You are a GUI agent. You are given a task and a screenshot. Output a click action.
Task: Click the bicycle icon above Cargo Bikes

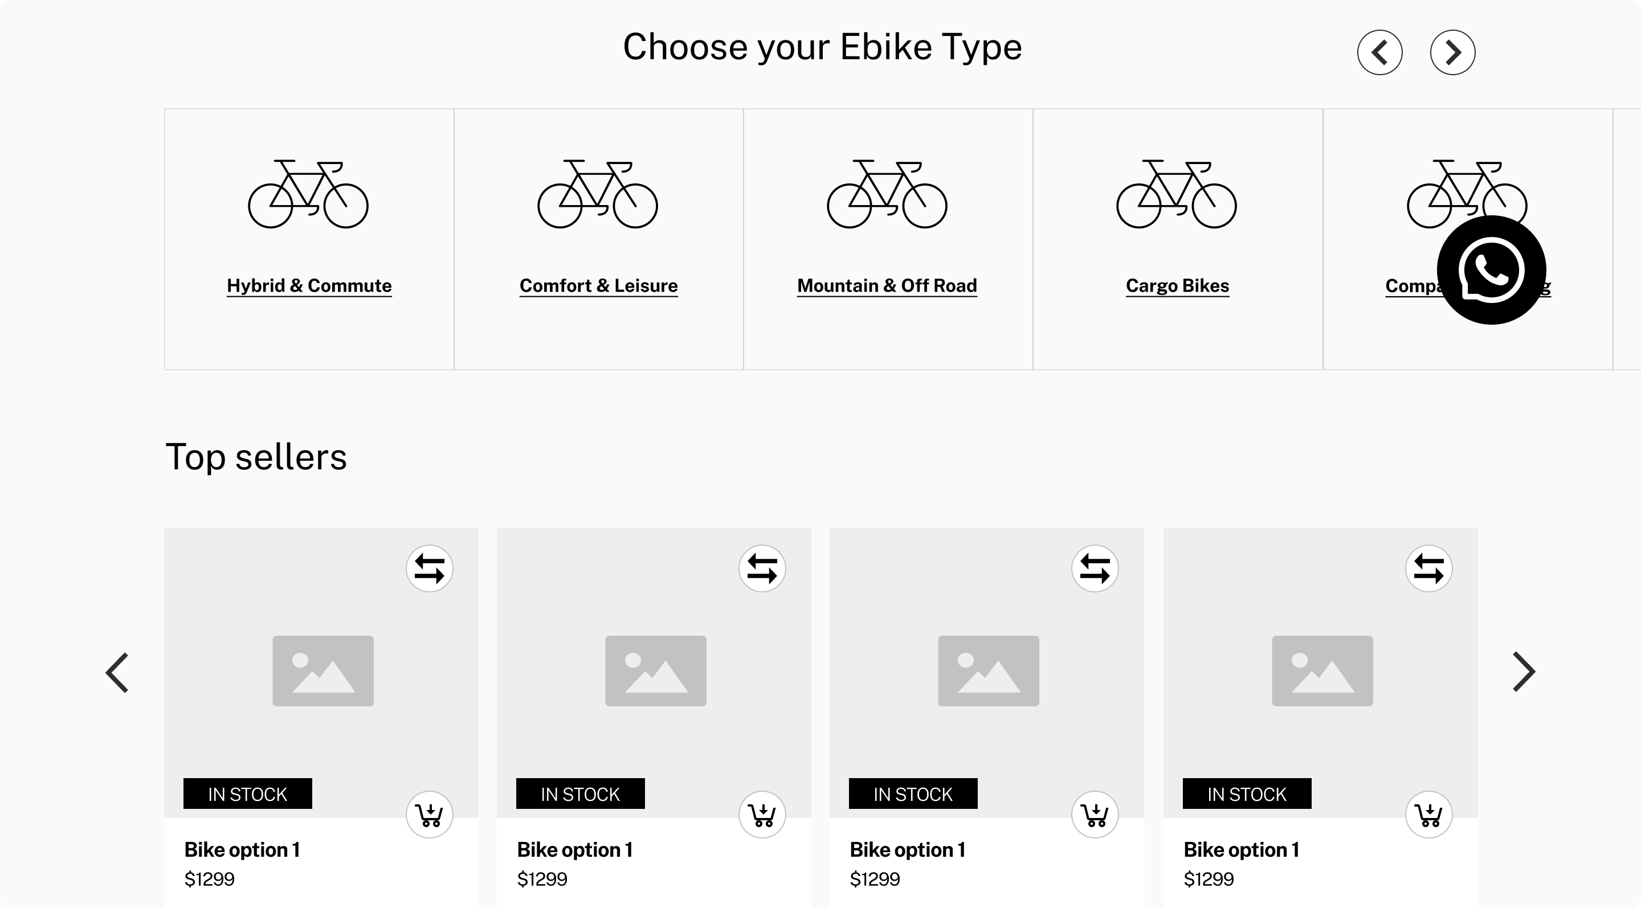coord(1176,194)
